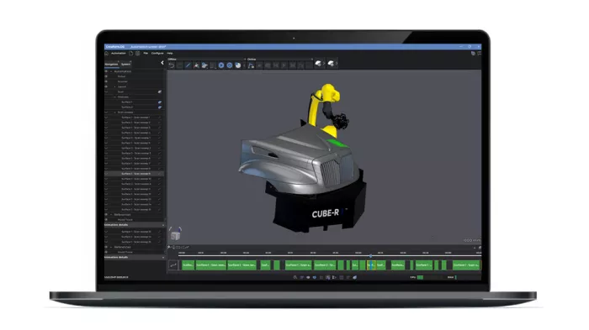Click the Home icon in the menu bar
589x330 pixels.
(107, 53)
